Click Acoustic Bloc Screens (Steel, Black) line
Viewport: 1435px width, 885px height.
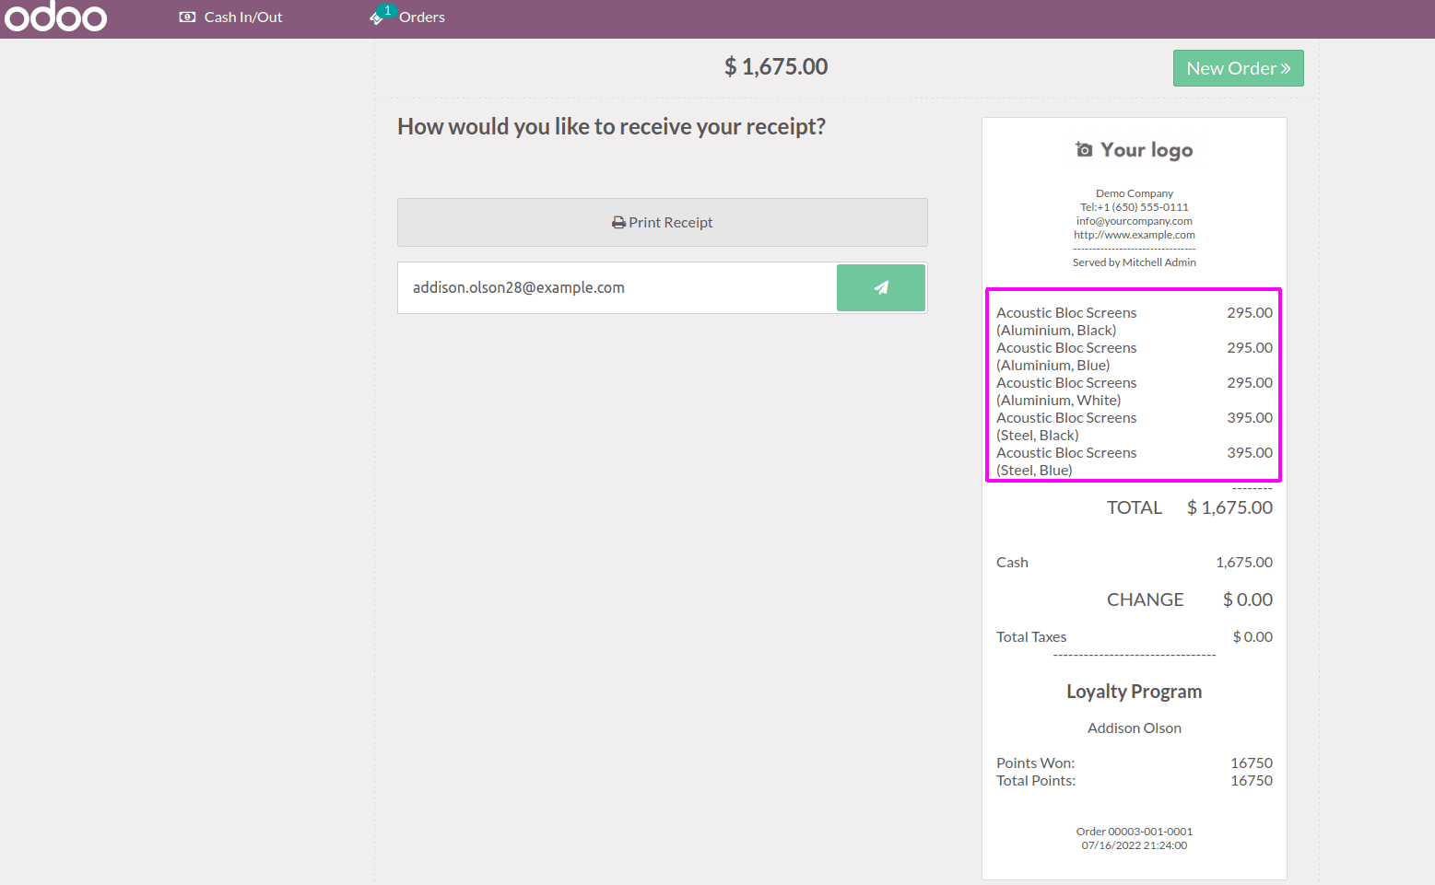coord(1134,426)
